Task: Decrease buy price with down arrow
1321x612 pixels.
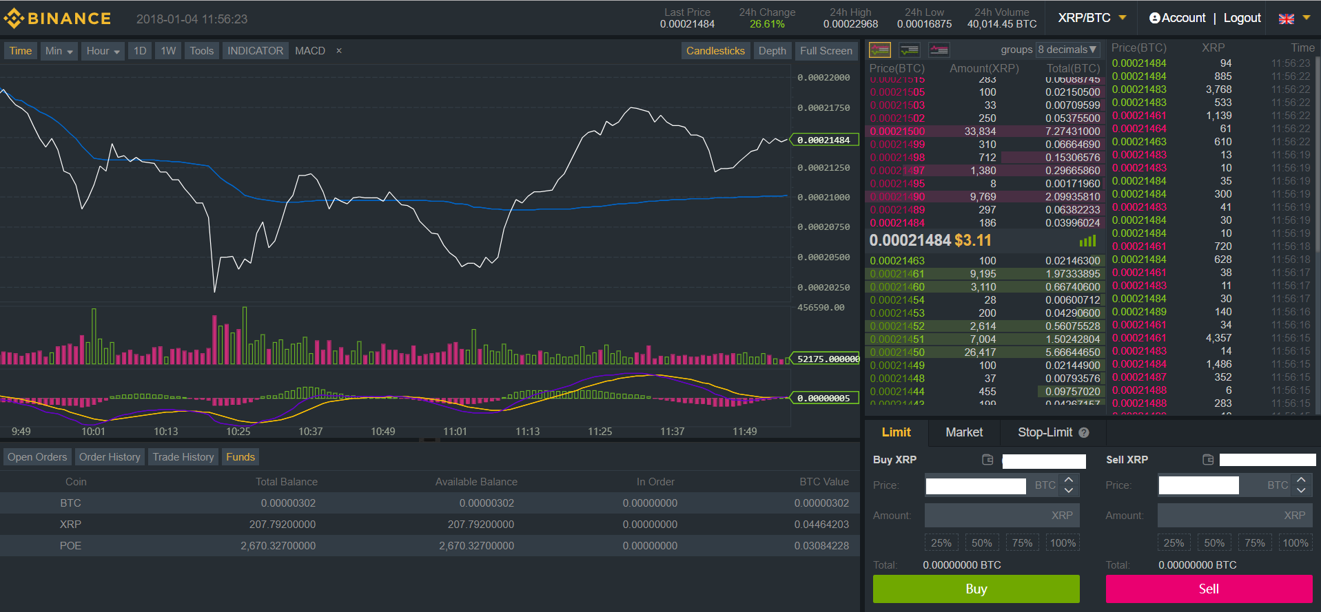Action: click(x=1069, y=490)
